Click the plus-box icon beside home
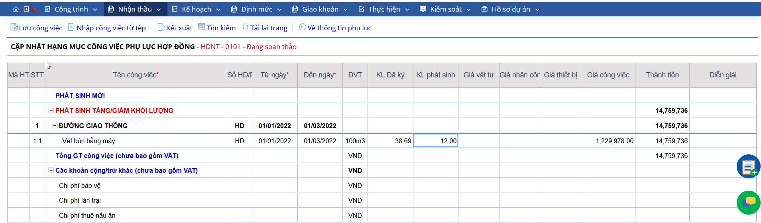 pos(26,9)
